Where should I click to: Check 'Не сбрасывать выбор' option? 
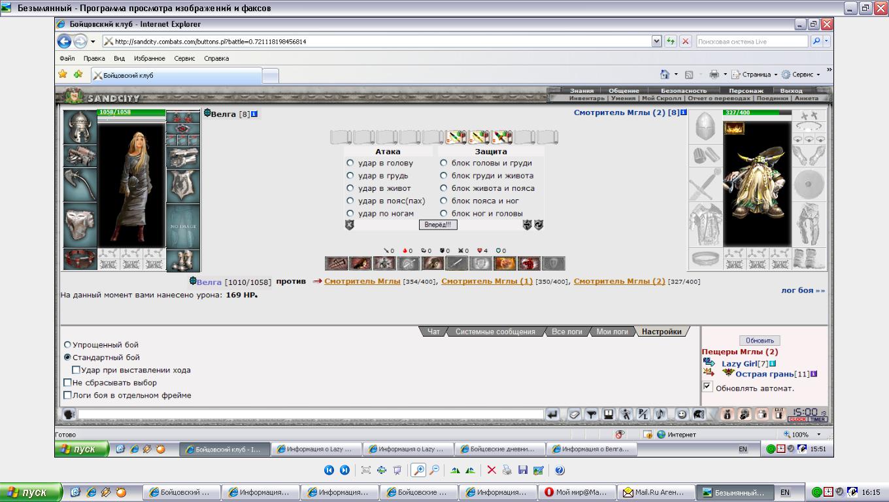point(67,382)
